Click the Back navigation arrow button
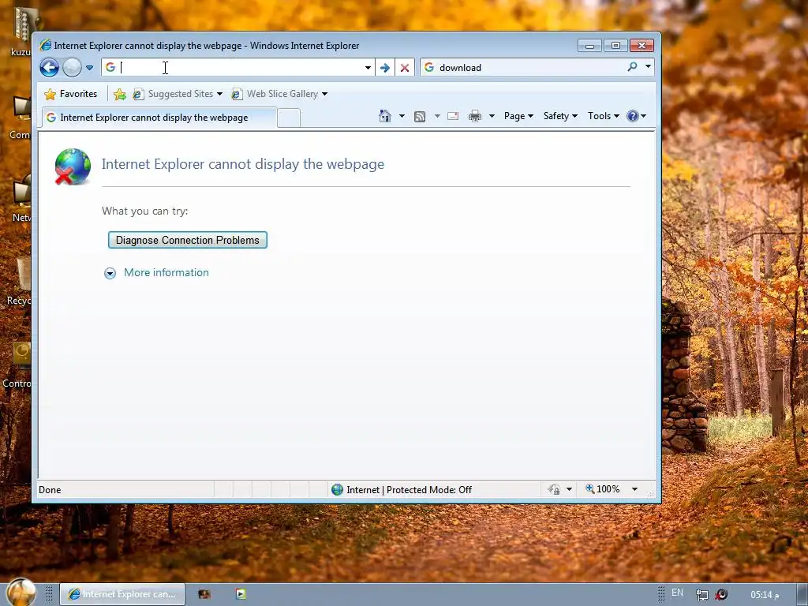808x606 pixels. [50, 68]
